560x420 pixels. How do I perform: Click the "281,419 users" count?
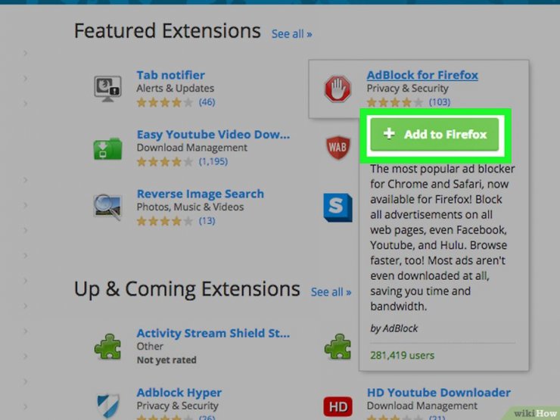click(x=402, y=356)
